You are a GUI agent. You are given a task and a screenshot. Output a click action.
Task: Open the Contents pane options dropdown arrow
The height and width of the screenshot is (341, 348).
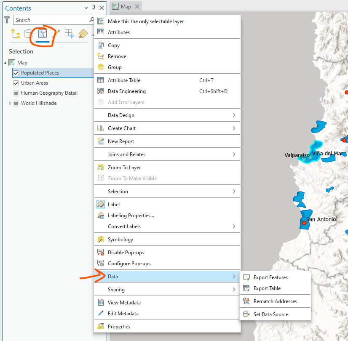tap(86, 8)
